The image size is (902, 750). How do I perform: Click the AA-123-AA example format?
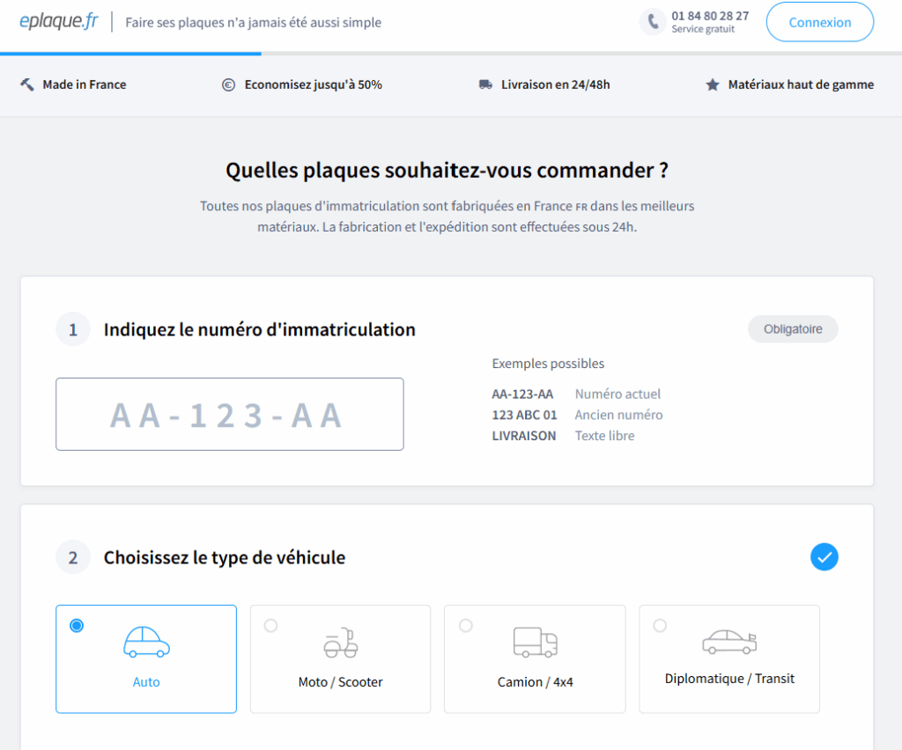click(x=522, y=394)
